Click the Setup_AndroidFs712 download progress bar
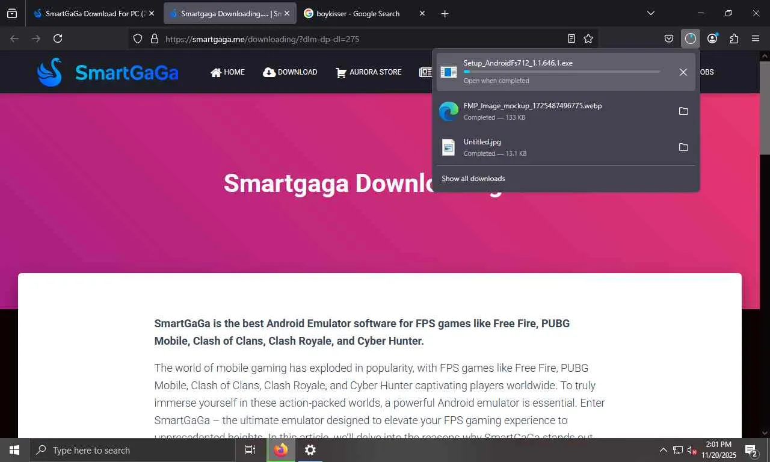Image resolution: width=770 pixels, height=462 pixels. click(x=562, y=72)
